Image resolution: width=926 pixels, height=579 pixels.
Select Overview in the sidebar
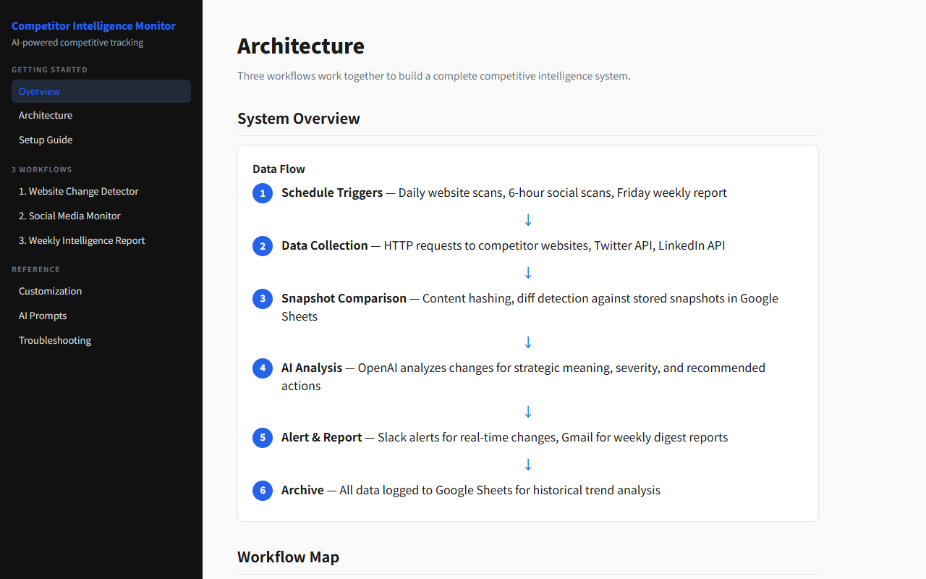39,91
